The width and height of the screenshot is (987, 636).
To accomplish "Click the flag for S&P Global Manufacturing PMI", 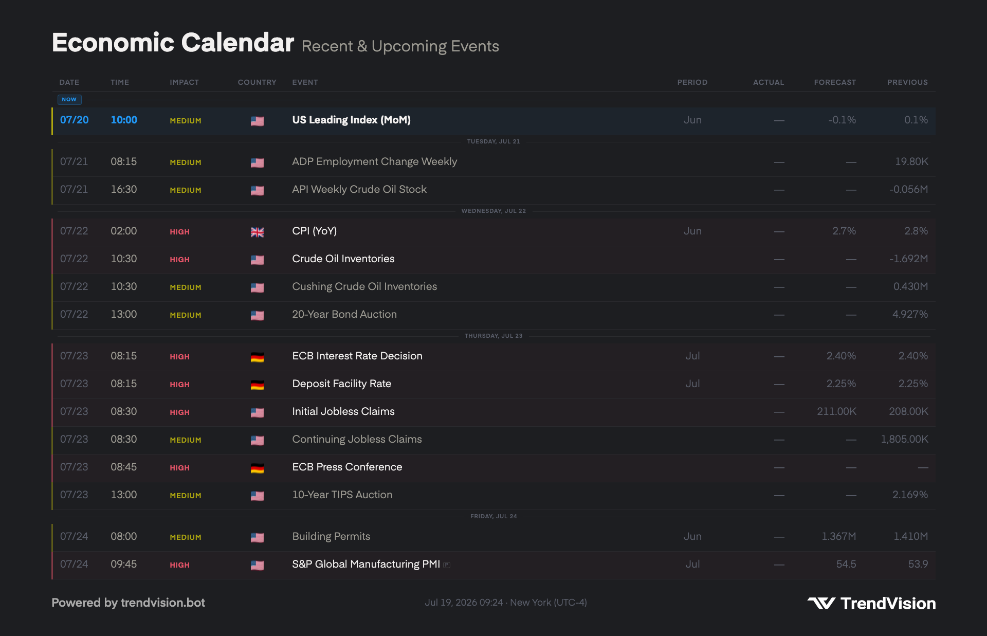I will [257, 565].
